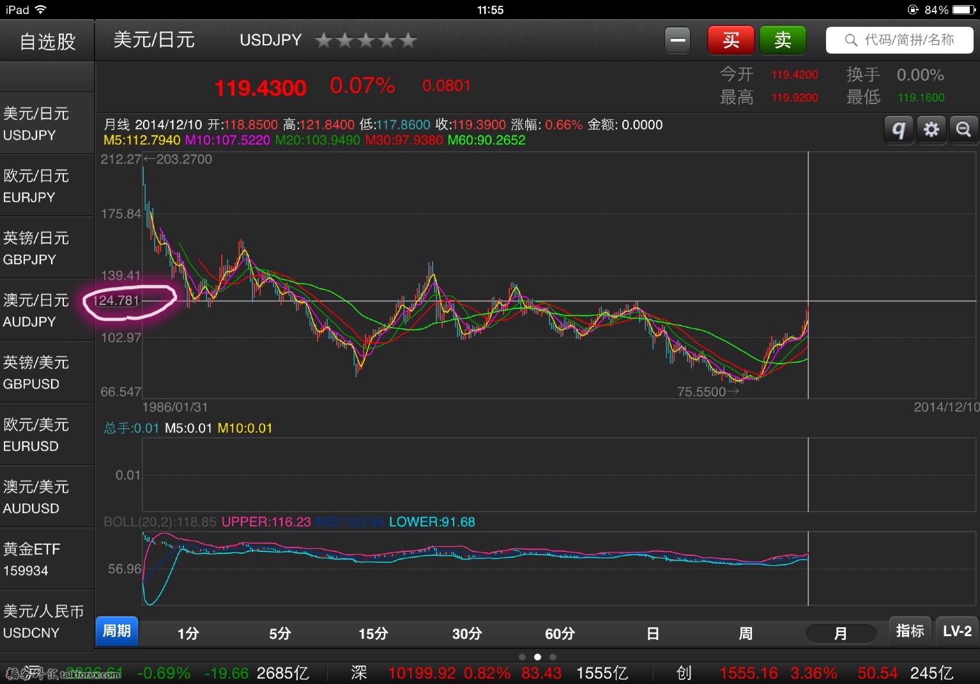Tap the BOLL UPPER:116.23 label
This screenshot has height=684, width=980.
coord(266,522)
